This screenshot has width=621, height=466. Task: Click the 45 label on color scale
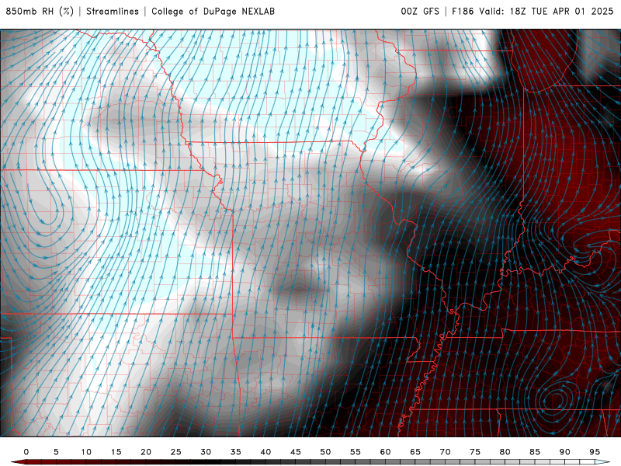coord(296,452)
